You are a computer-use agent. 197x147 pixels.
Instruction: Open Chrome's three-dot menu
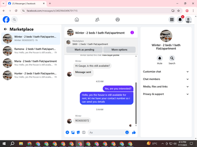tap(193, 11)
